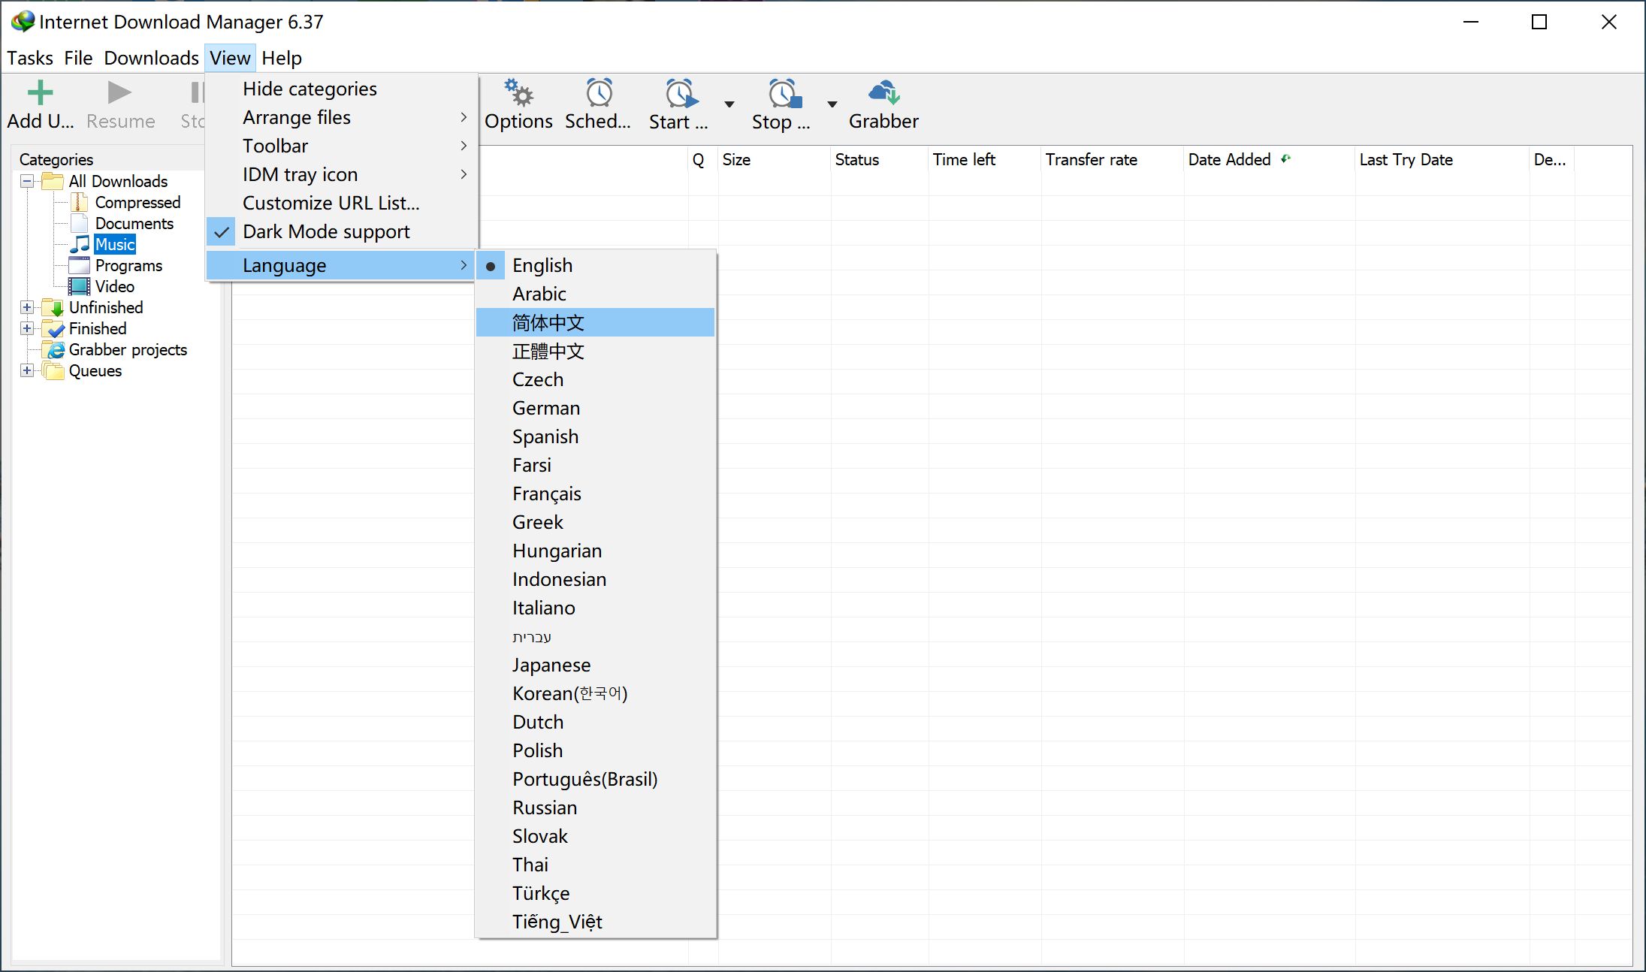This screenshot has width=1646, height=972.
Task: Select Korean language
Action: click(x=595, y=693)
